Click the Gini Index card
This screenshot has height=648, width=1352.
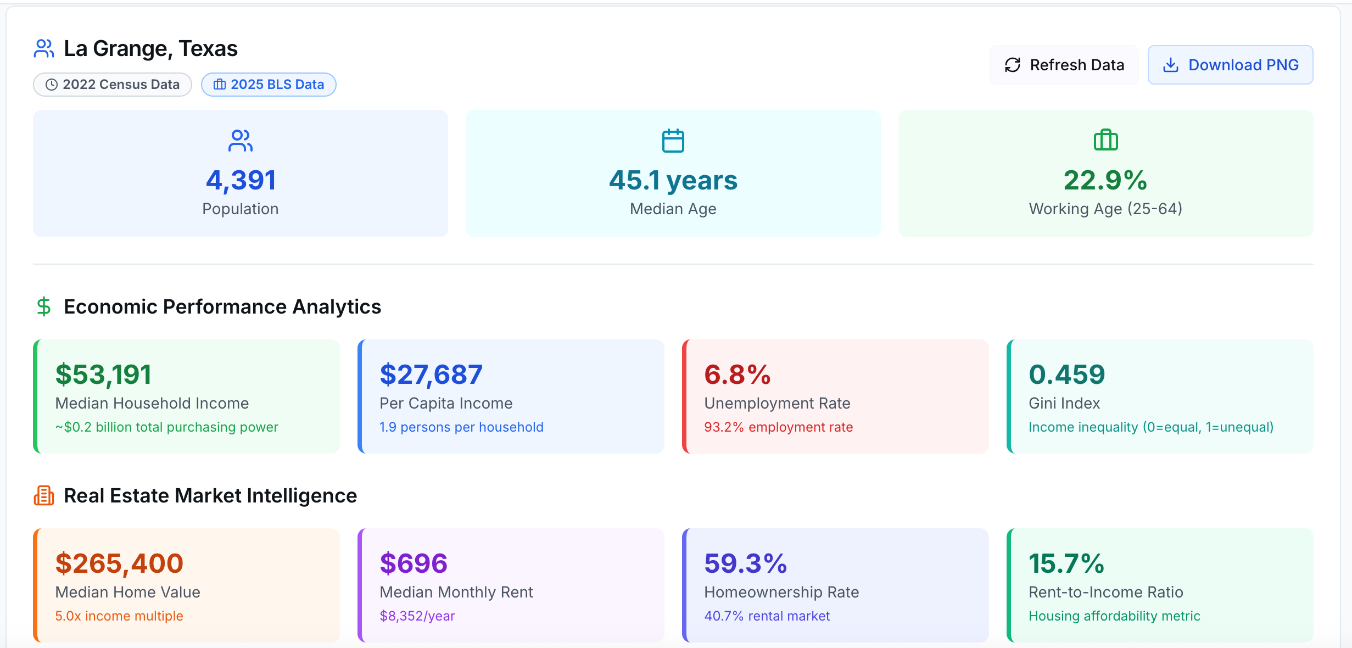(x=1160, y=396)
